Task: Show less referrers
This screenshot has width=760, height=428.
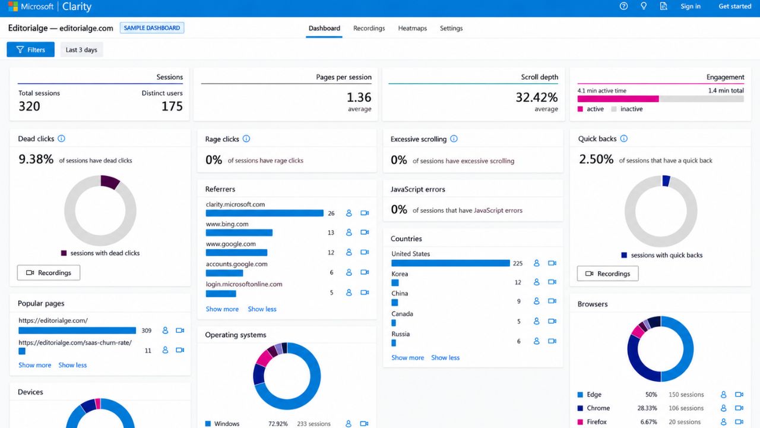Action: (x=262, y=309)
